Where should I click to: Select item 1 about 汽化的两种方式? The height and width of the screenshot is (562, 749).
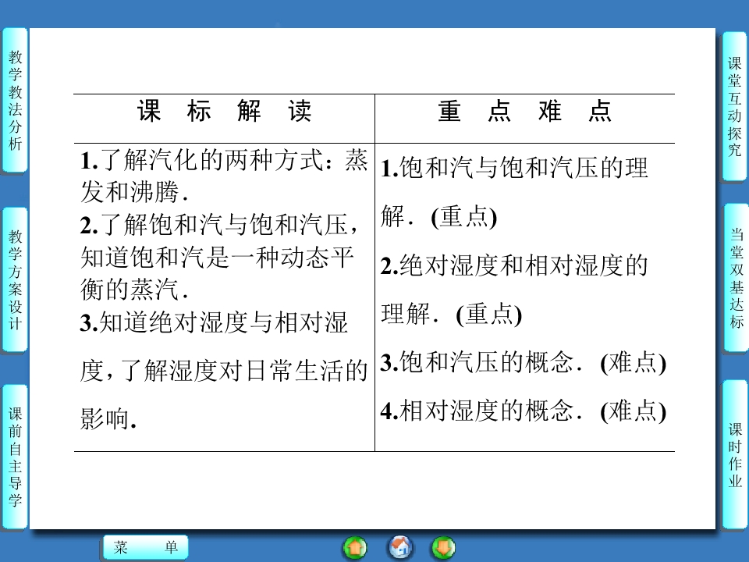(224, 162)
